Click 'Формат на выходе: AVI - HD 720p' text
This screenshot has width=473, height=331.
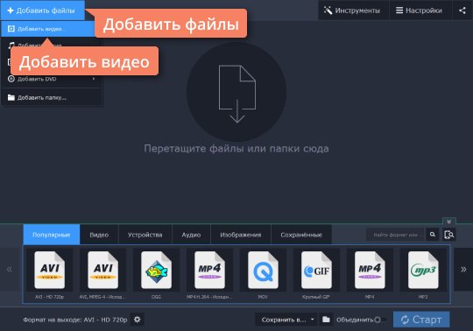[x=75, y=320]
